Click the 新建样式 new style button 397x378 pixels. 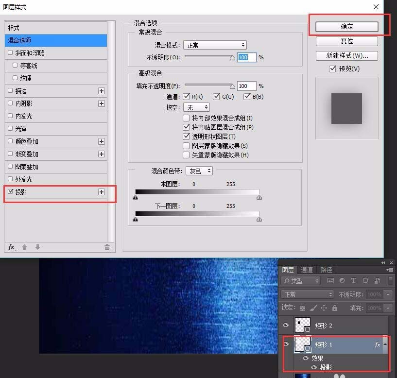pyautogui.click(x=346, y=55)
